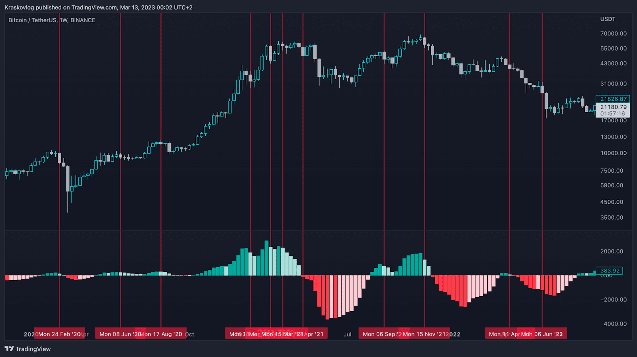
Task: Select the 70000.00 price axis label
Action: click(x=614, y=34)
